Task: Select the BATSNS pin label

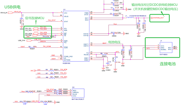Action: pos(67,60)
